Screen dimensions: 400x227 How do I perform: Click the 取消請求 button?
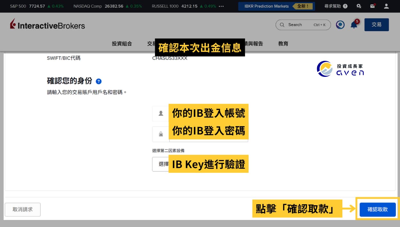(x=23, y=209)
